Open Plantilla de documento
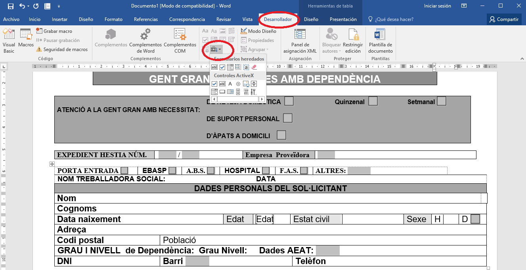Screen dimensions: 526x270 point(380,41)
